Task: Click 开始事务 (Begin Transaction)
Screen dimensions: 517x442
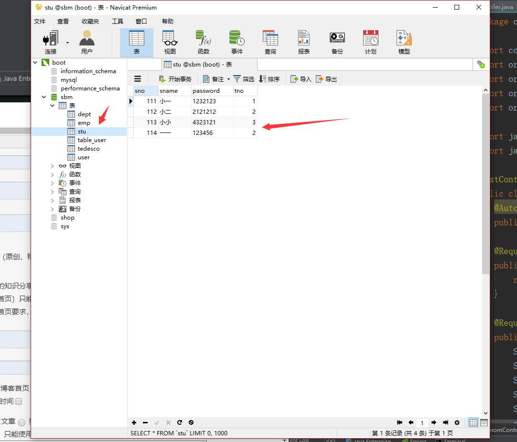Action: tap(175, 79)
